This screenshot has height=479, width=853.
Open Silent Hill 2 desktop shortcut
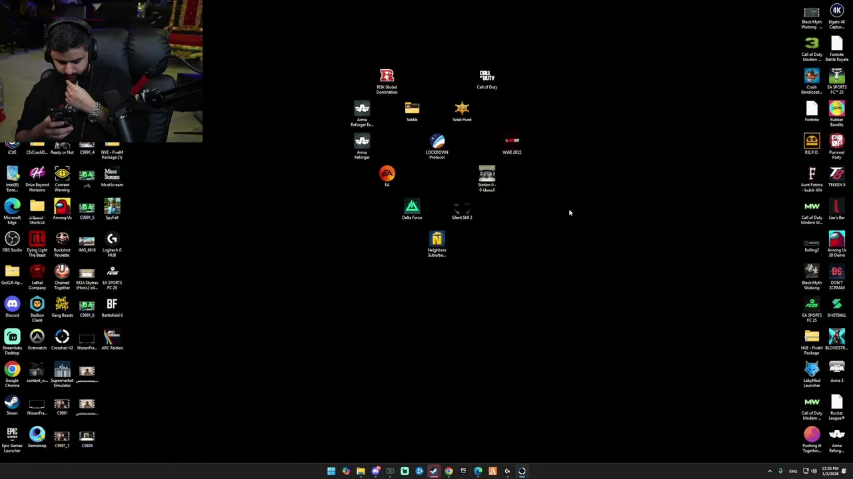pos(462,209)
